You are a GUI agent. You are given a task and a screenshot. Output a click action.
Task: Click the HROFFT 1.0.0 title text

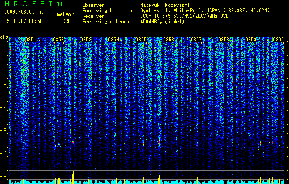36,4
